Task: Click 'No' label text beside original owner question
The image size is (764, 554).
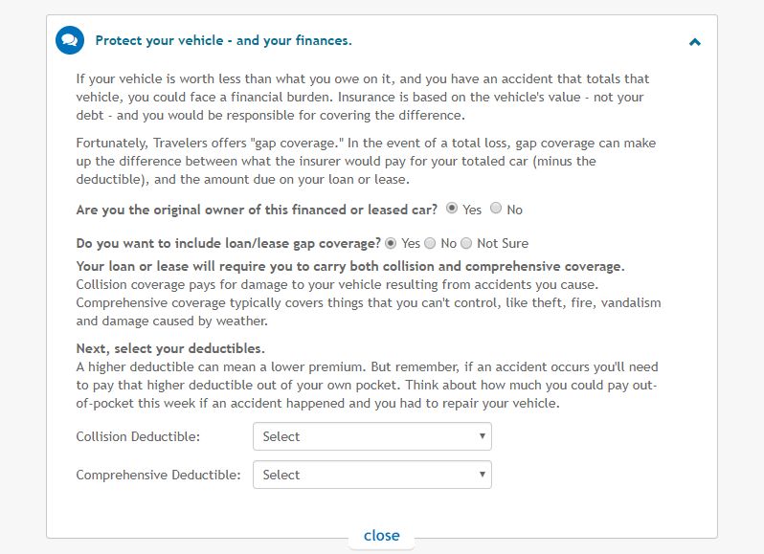Action: coord(514,210)
